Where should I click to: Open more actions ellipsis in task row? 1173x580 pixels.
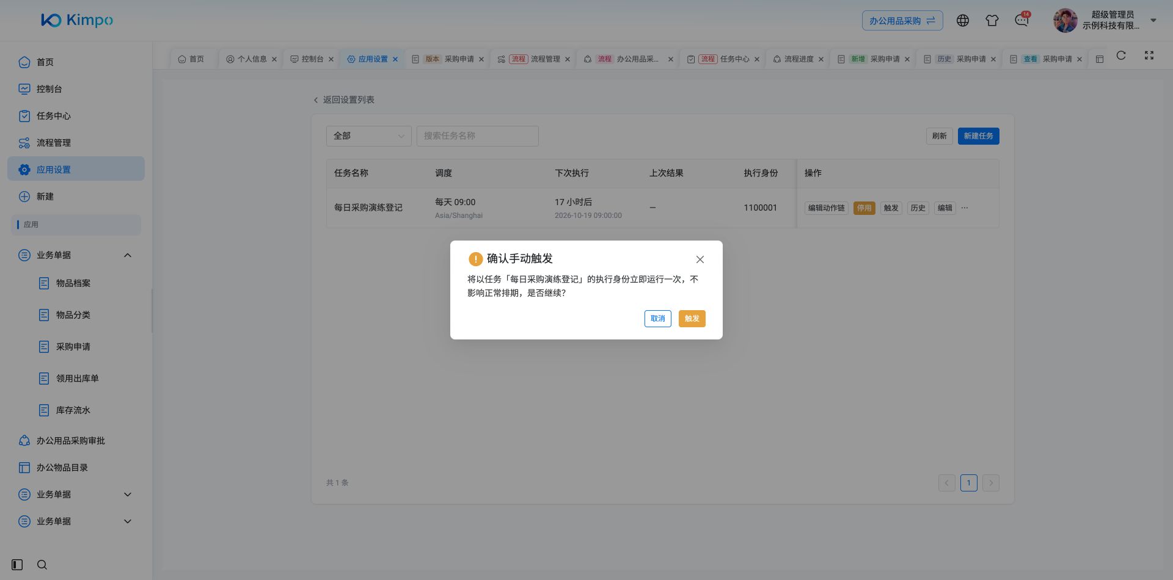coord(965,208)
